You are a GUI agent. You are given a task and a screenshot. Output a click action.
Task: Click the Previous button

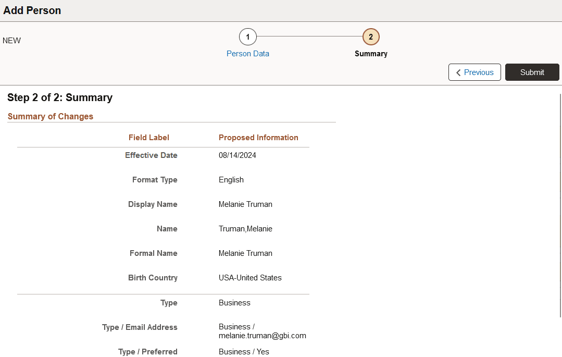click(474, 72)
